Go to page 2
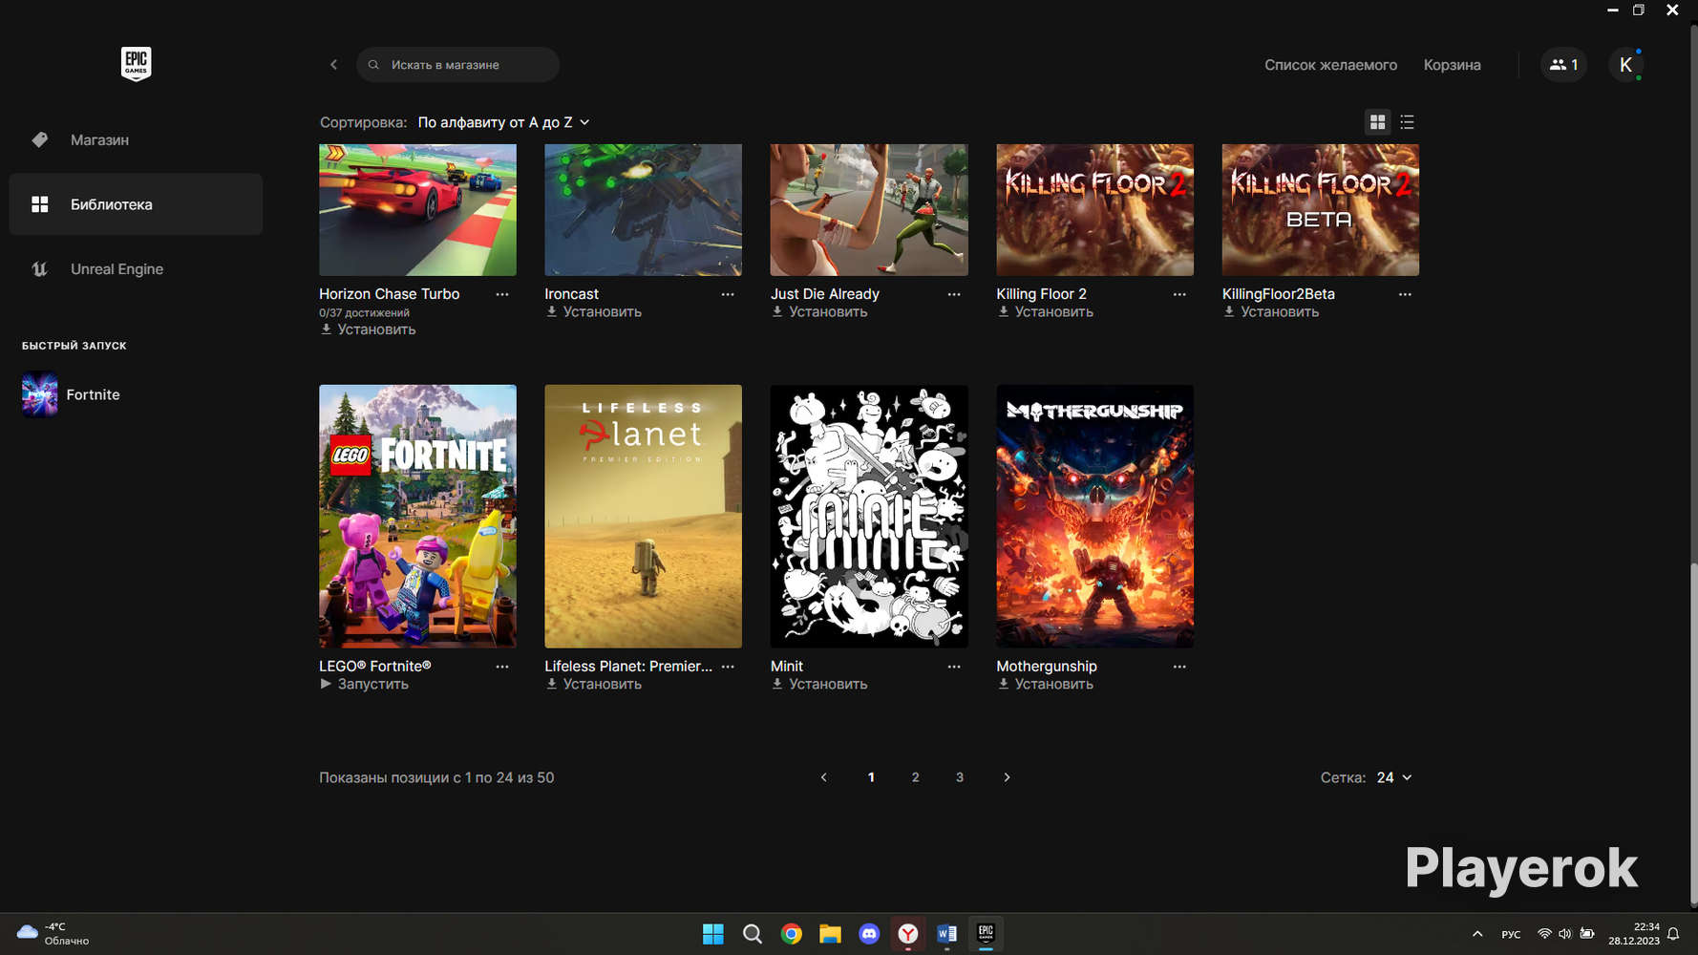 point(915,777)
